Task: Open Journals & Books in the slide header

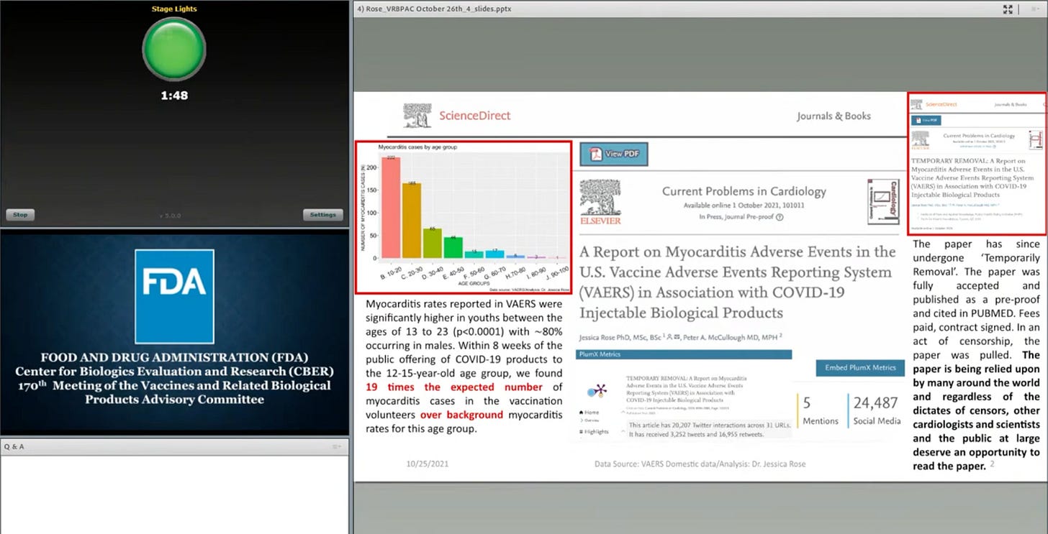Action: [x=834, y=116]
